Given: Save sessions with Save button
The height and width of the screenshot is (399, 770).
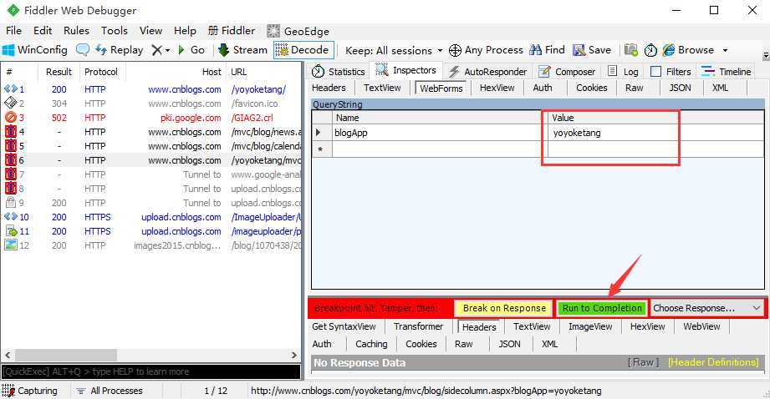Looking at the screenshot, I should tap(592, 49).
